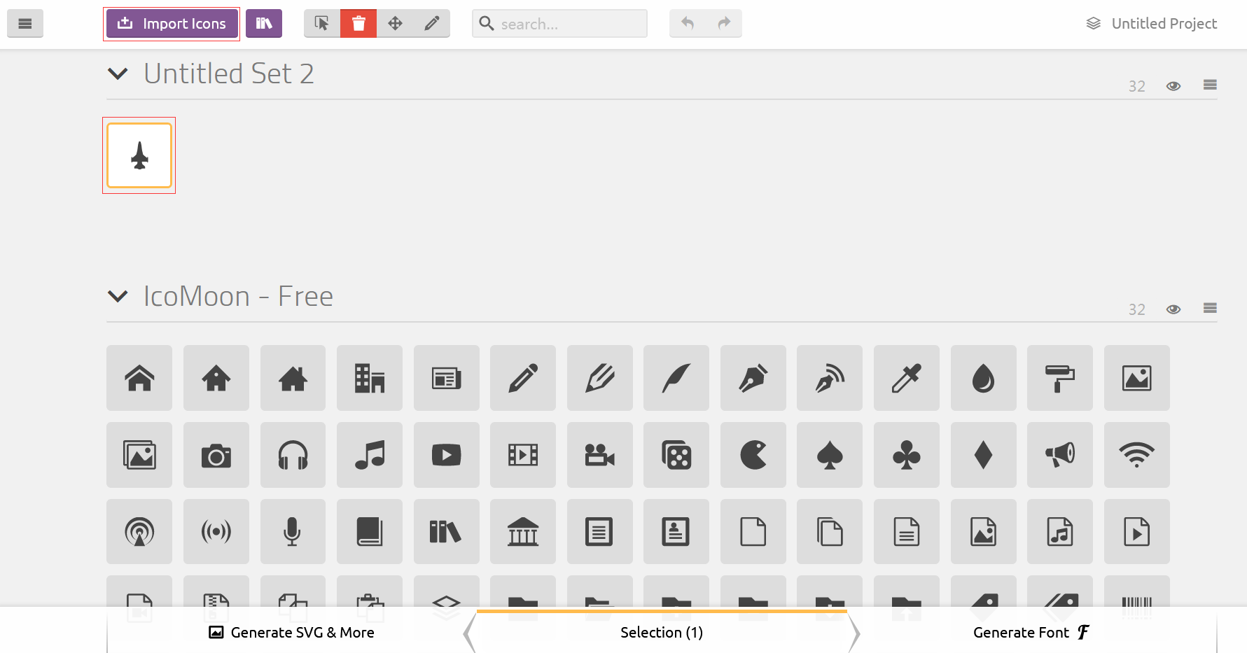
Task: Activate the red Remove trash tool
Action: click(358, 24)
